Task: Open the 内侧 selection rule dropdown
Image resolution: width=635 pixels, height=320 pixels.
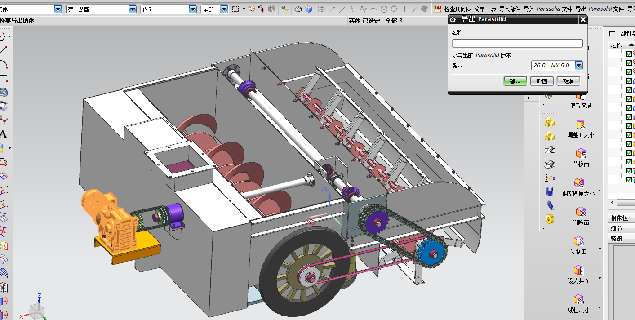Action: click(x=193, y=9)
